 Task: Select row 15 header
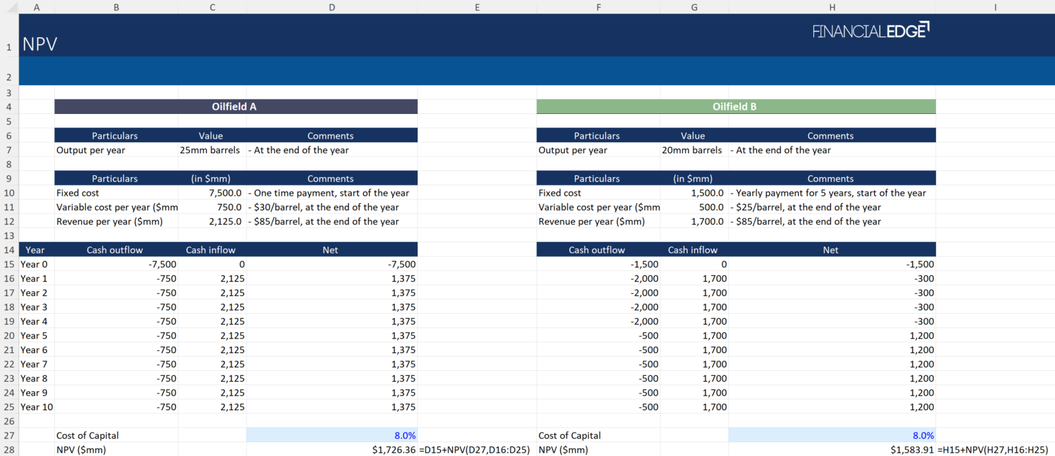pyautogui.click(x=9, y=264)
